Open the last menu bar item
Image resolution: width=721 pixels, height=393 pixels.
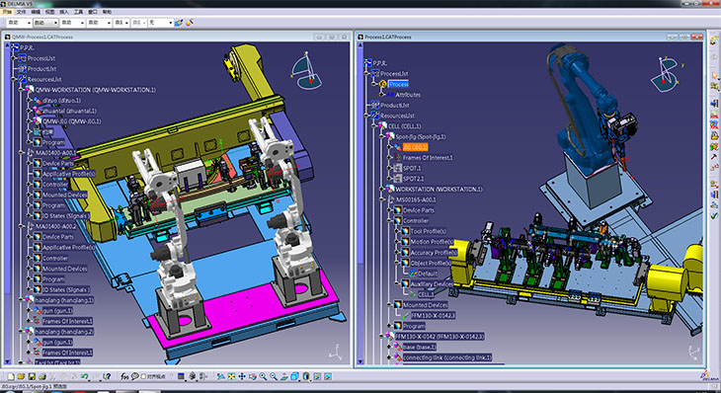tap(107, 12)
